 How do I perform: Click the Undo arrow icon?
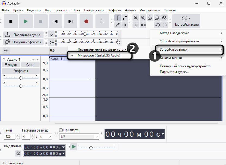pyautogui.click(x=158, y=25)
